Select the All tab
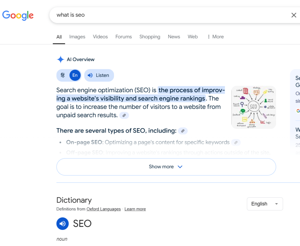Viewport: 300px width, 246px height. [59, 37]
